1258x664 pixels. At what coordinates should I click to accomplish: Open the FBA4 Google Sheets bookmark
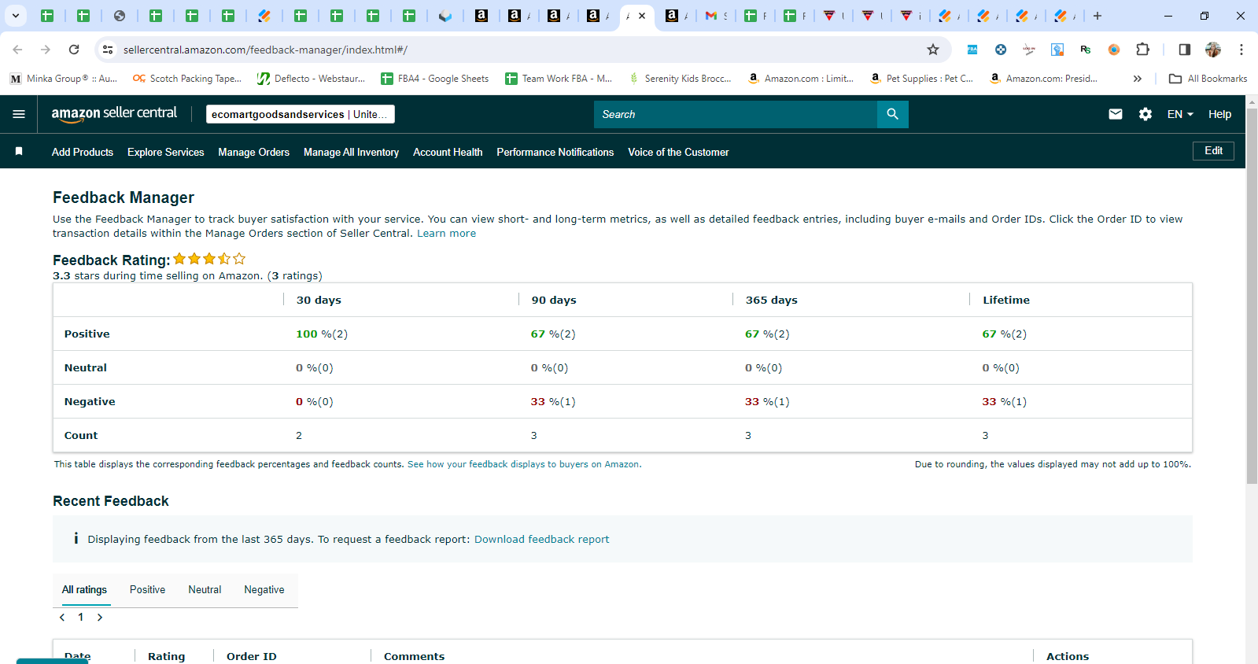(435, 79)
